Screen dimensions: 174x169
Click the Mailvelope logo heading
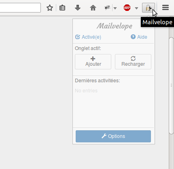click(x=115, y=26)
